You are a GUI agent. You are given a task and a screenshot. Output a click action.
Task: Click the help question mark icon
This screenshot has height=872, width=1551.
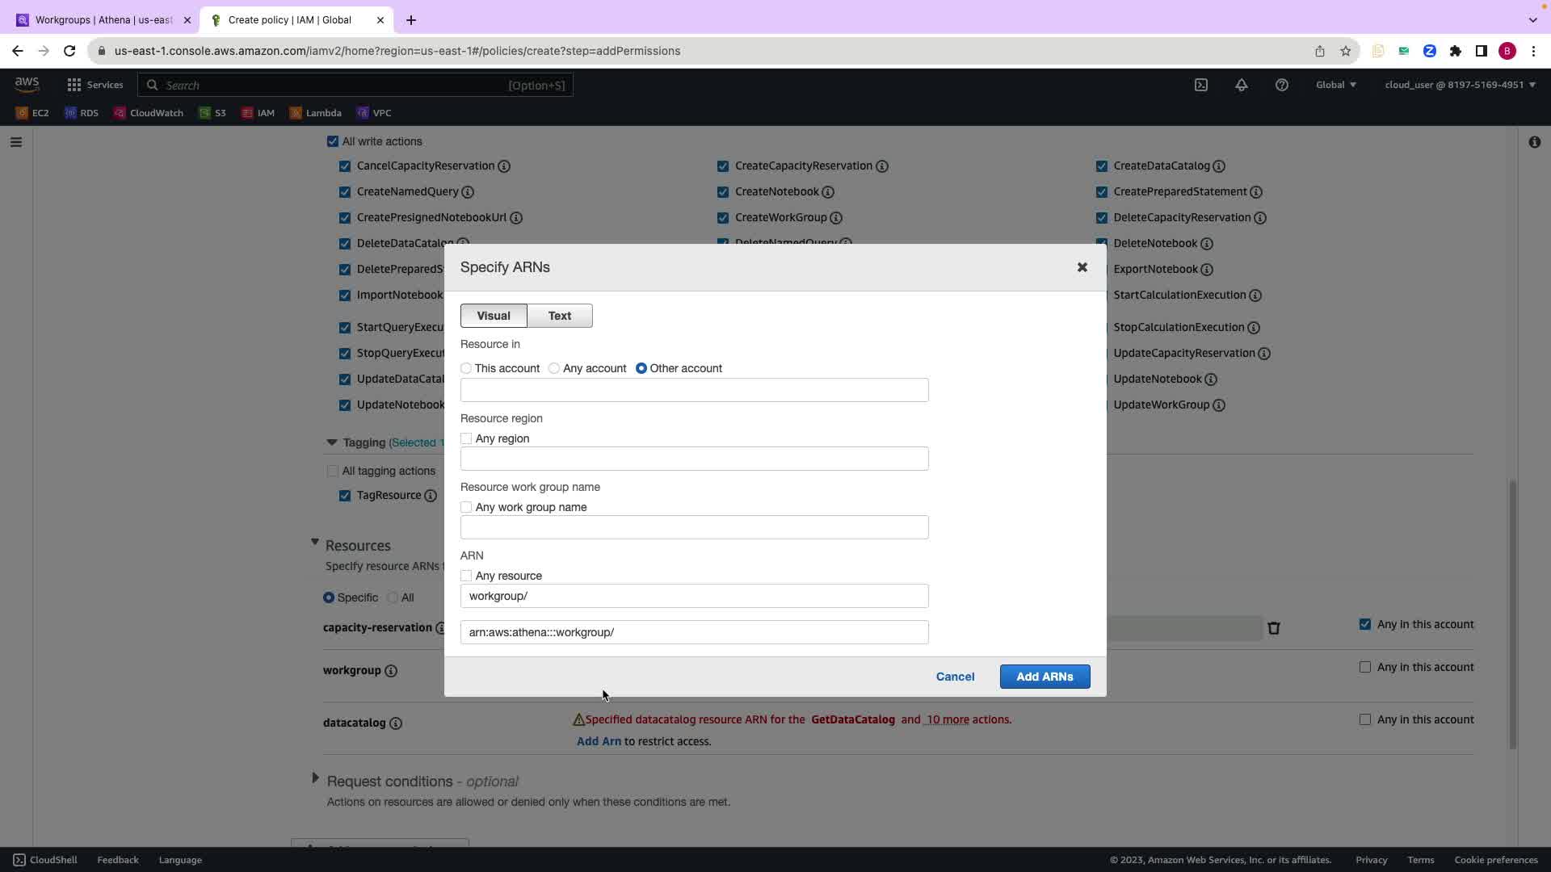(1282, 85)
